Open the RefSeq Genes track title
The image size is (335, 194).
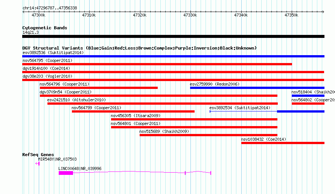tap(38, 155)
